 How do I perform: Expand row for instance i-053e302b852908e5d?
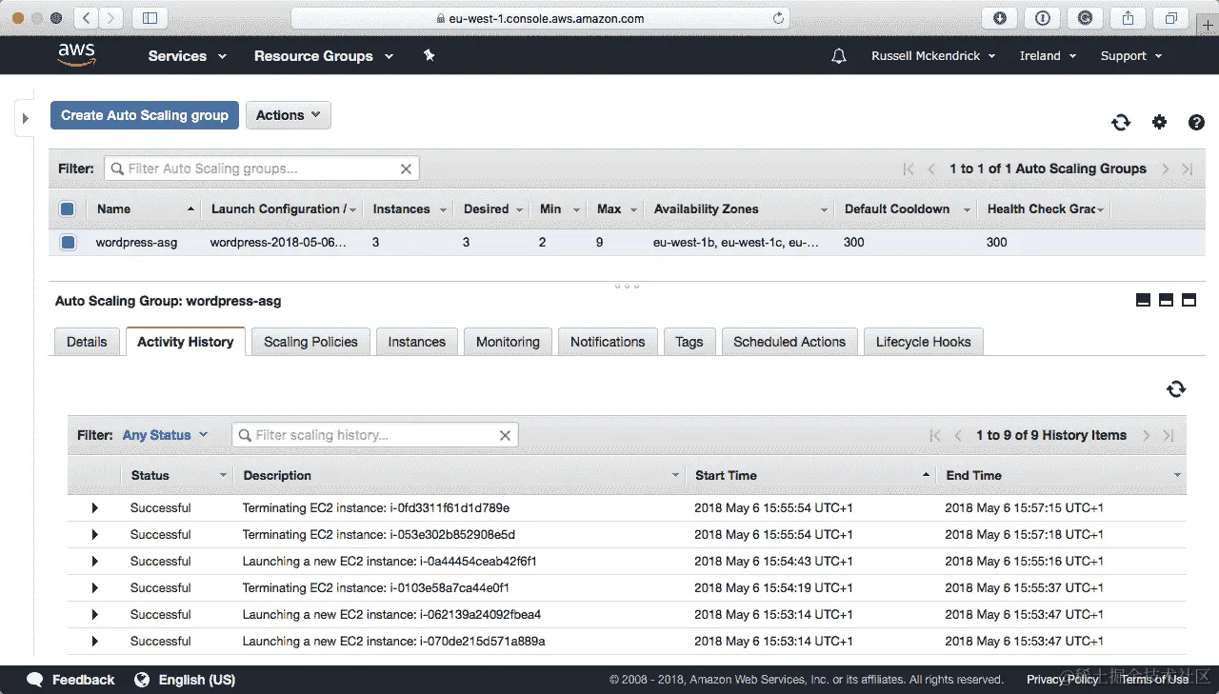coord(94,535)
